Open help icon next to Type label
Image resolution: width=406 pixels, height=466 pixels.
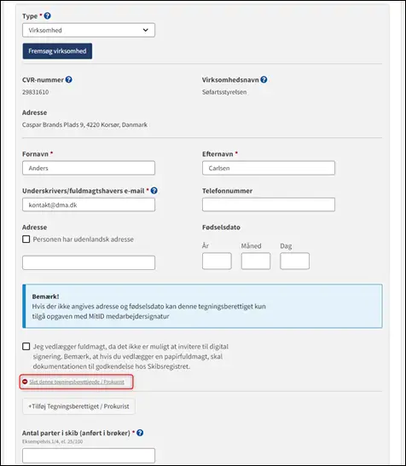pos(47,15)
